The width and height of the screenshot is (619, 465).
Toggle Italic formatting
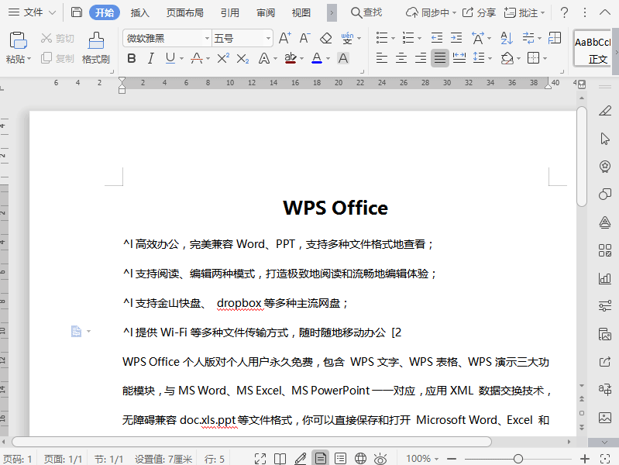pyautogui.click(x=150, y=58)
